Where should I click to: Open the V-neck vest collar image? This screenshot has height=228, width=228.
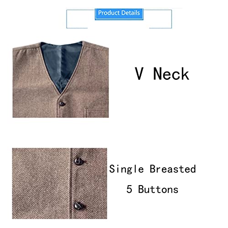61,79
